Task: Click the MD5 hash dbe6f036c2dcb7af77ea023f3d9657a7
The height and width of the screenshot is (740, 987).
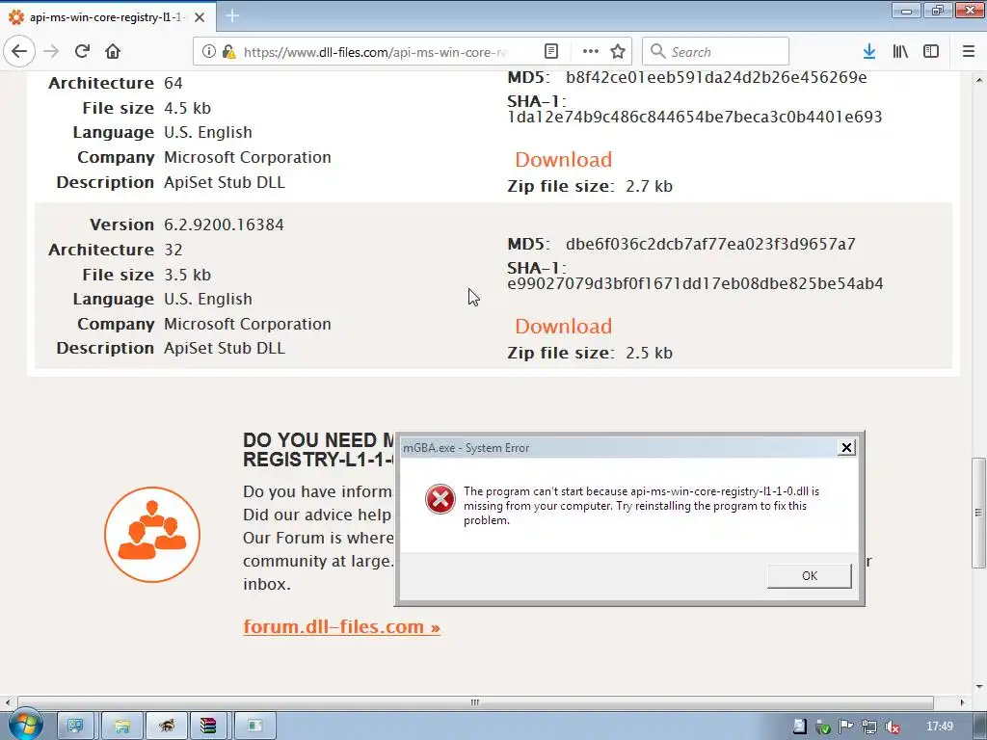Action: (x=710, y=244)
